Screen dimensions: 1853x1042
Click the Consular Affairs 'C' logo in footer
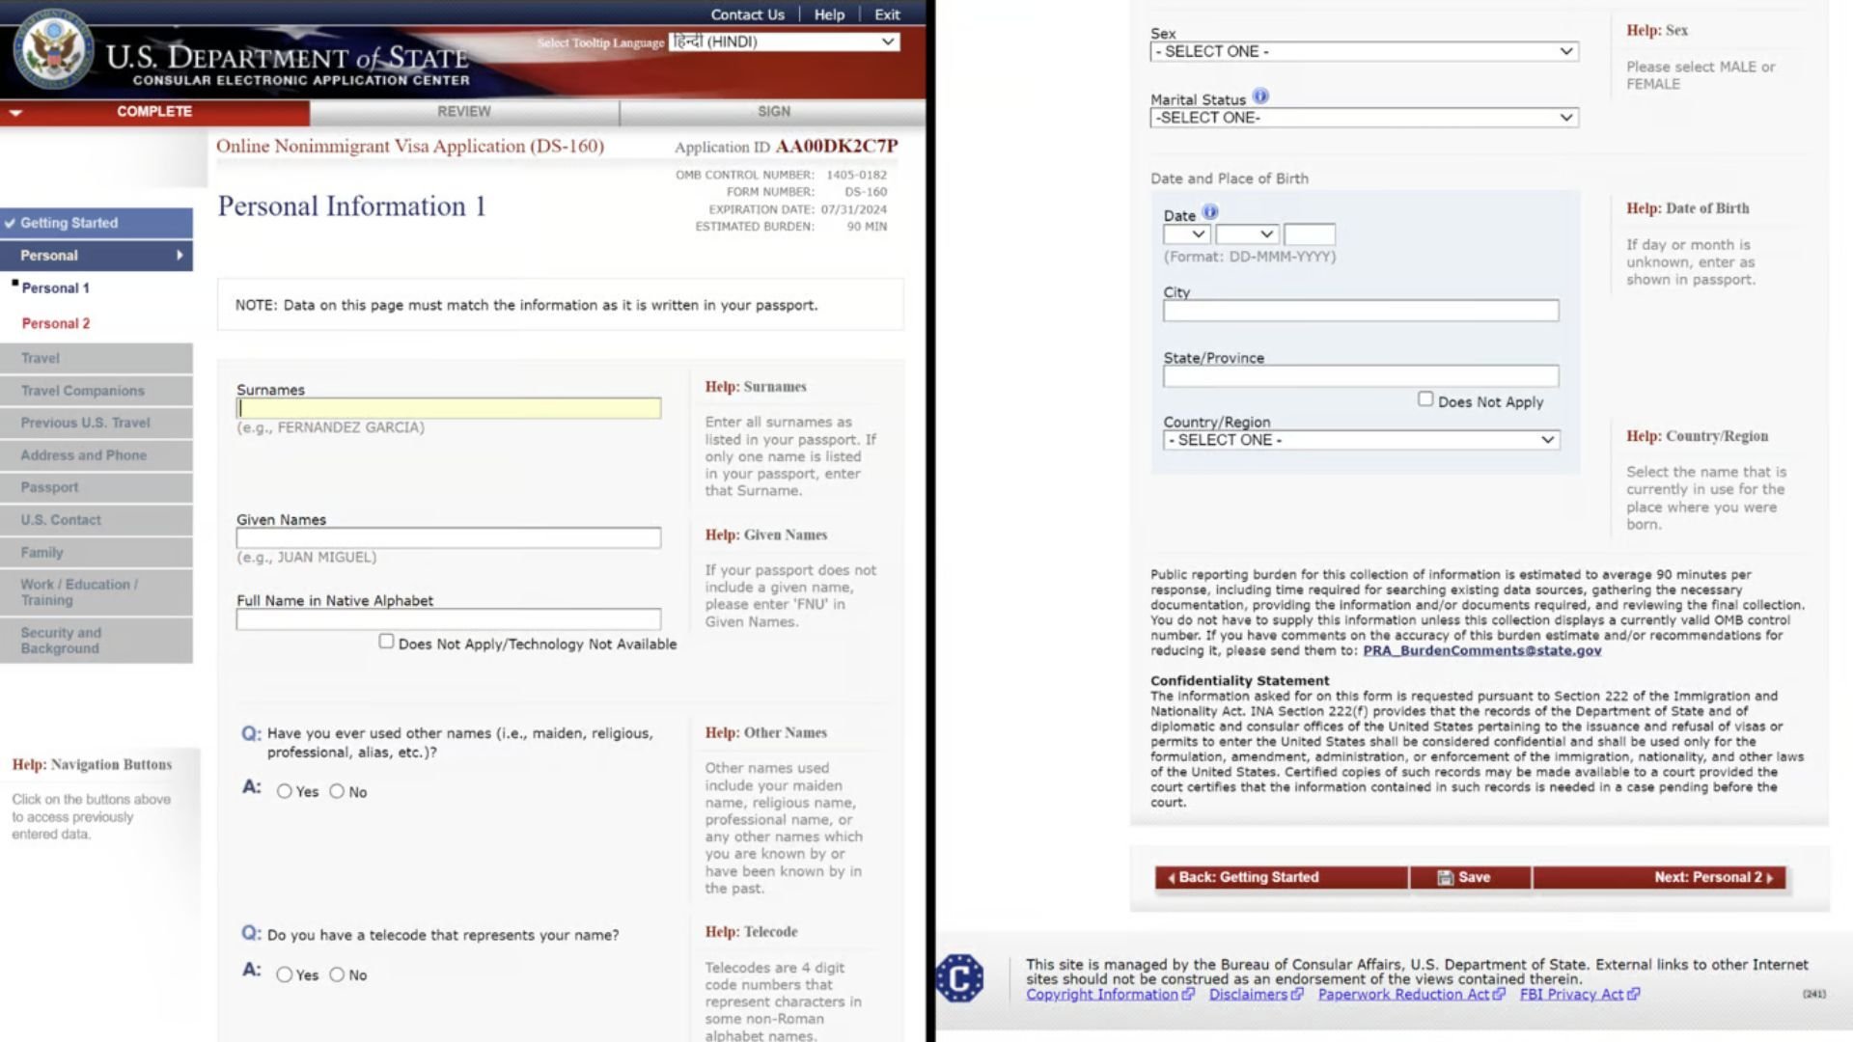(x=960, y=976)
